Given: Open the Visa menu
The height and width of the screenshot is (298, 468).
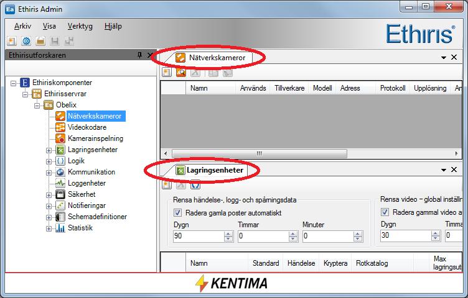Looking at the screenshot, I should (x=49, y=26).
